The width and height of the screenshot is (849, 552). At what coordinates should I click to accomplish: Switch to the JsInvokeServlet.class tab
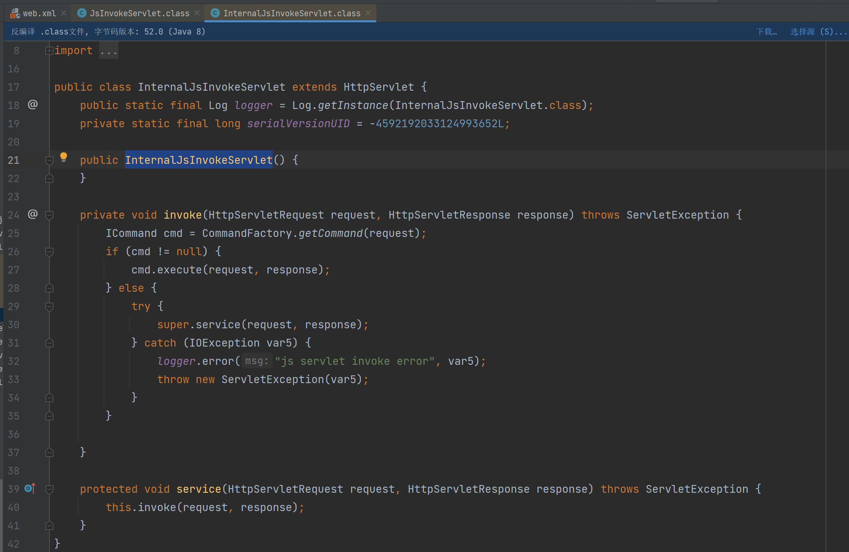[139, 13]
